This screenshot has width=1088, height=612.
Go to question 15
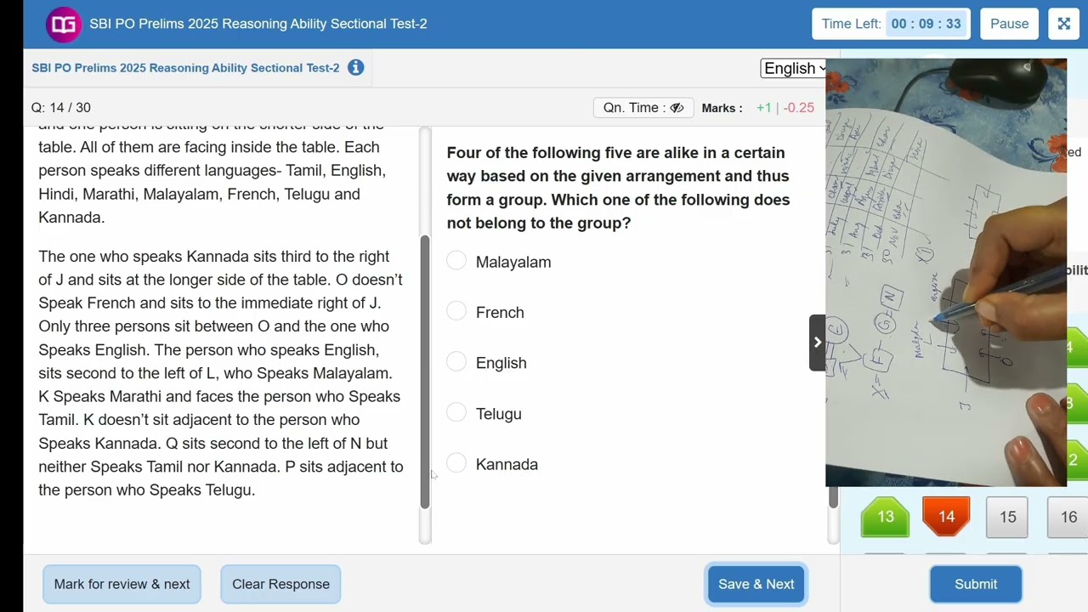tap(1007, 517)
